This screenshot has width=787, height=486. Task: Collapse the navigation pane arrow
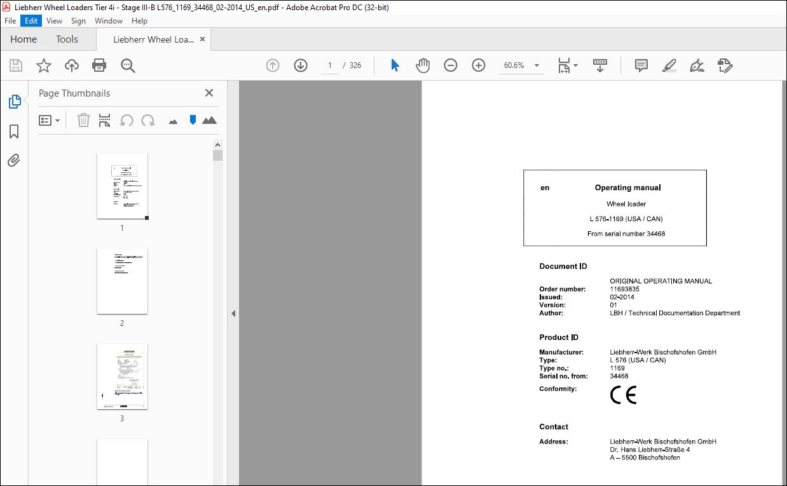coord(233,313)
